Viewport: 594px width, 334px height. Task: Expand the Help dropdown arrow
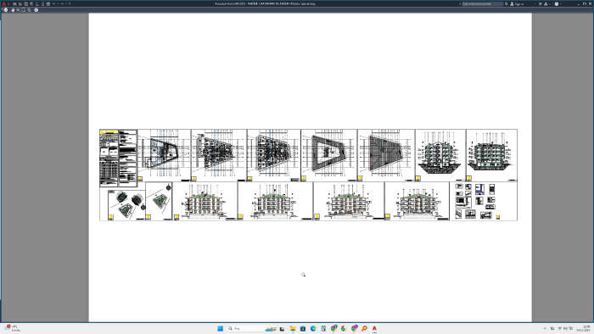560,3
